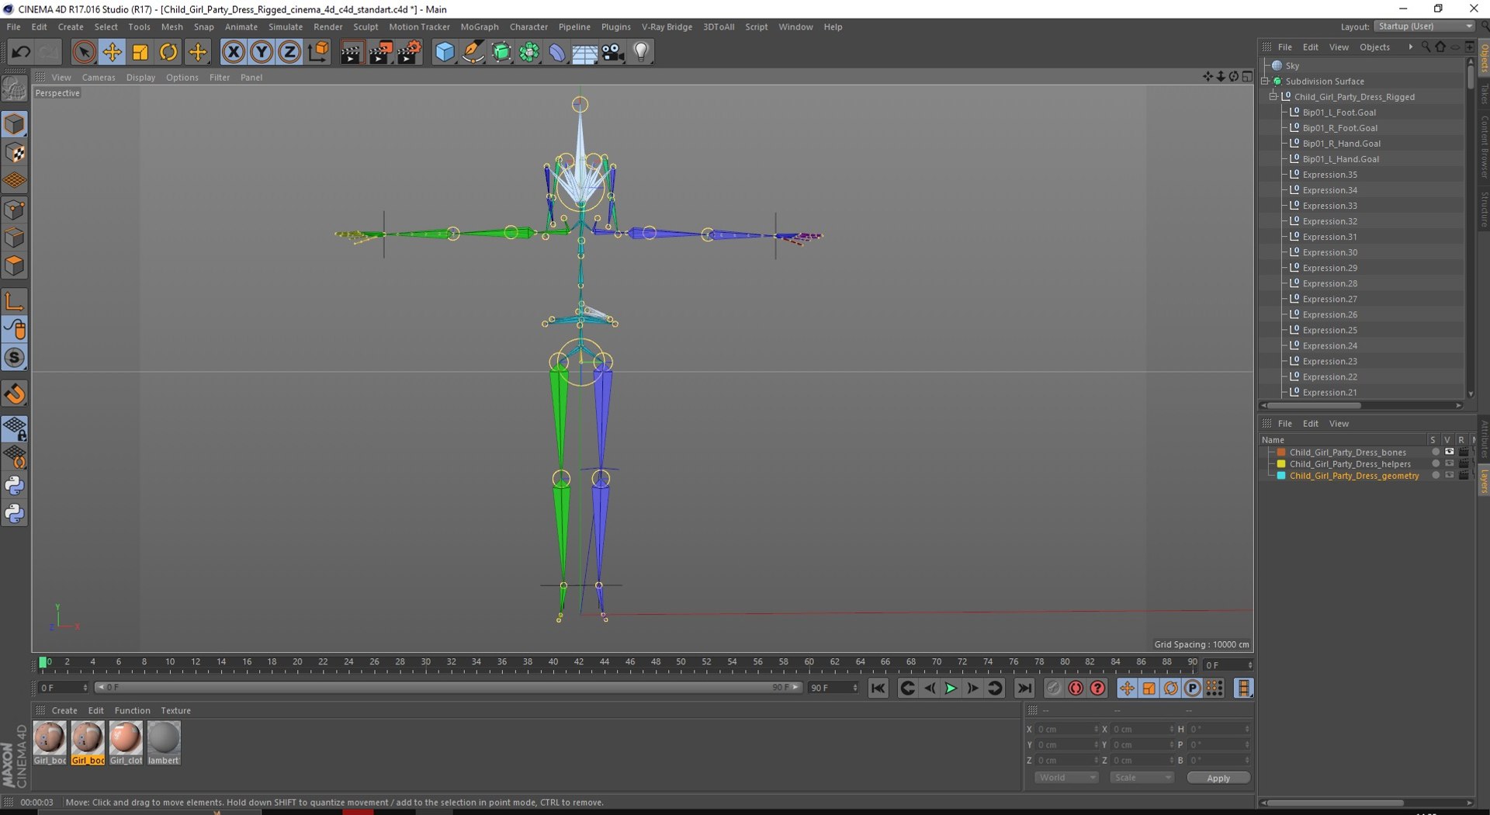Open the timeline layout icon's dropdown
The height and width of the screenshot is (815, 1490).
[x=1243, y=688]
